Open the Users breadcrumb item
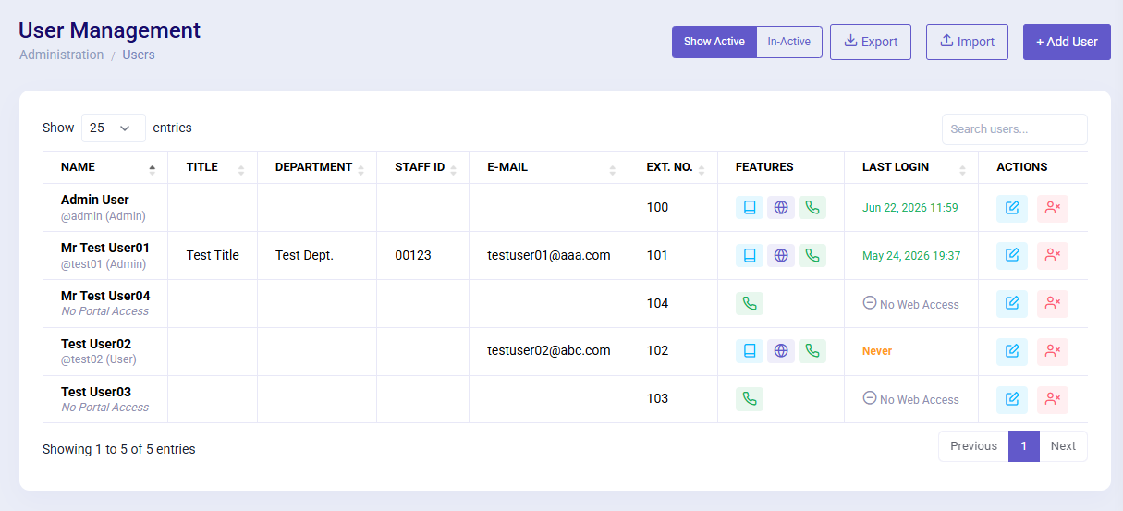 [139, 55]
